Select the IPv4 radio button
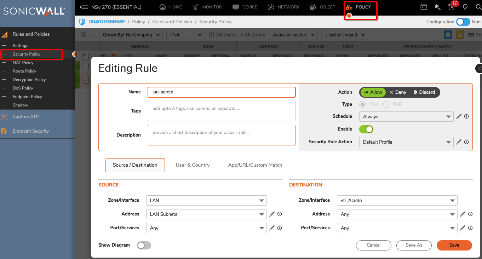Viewport: 482px width, 259px height. 363,104
